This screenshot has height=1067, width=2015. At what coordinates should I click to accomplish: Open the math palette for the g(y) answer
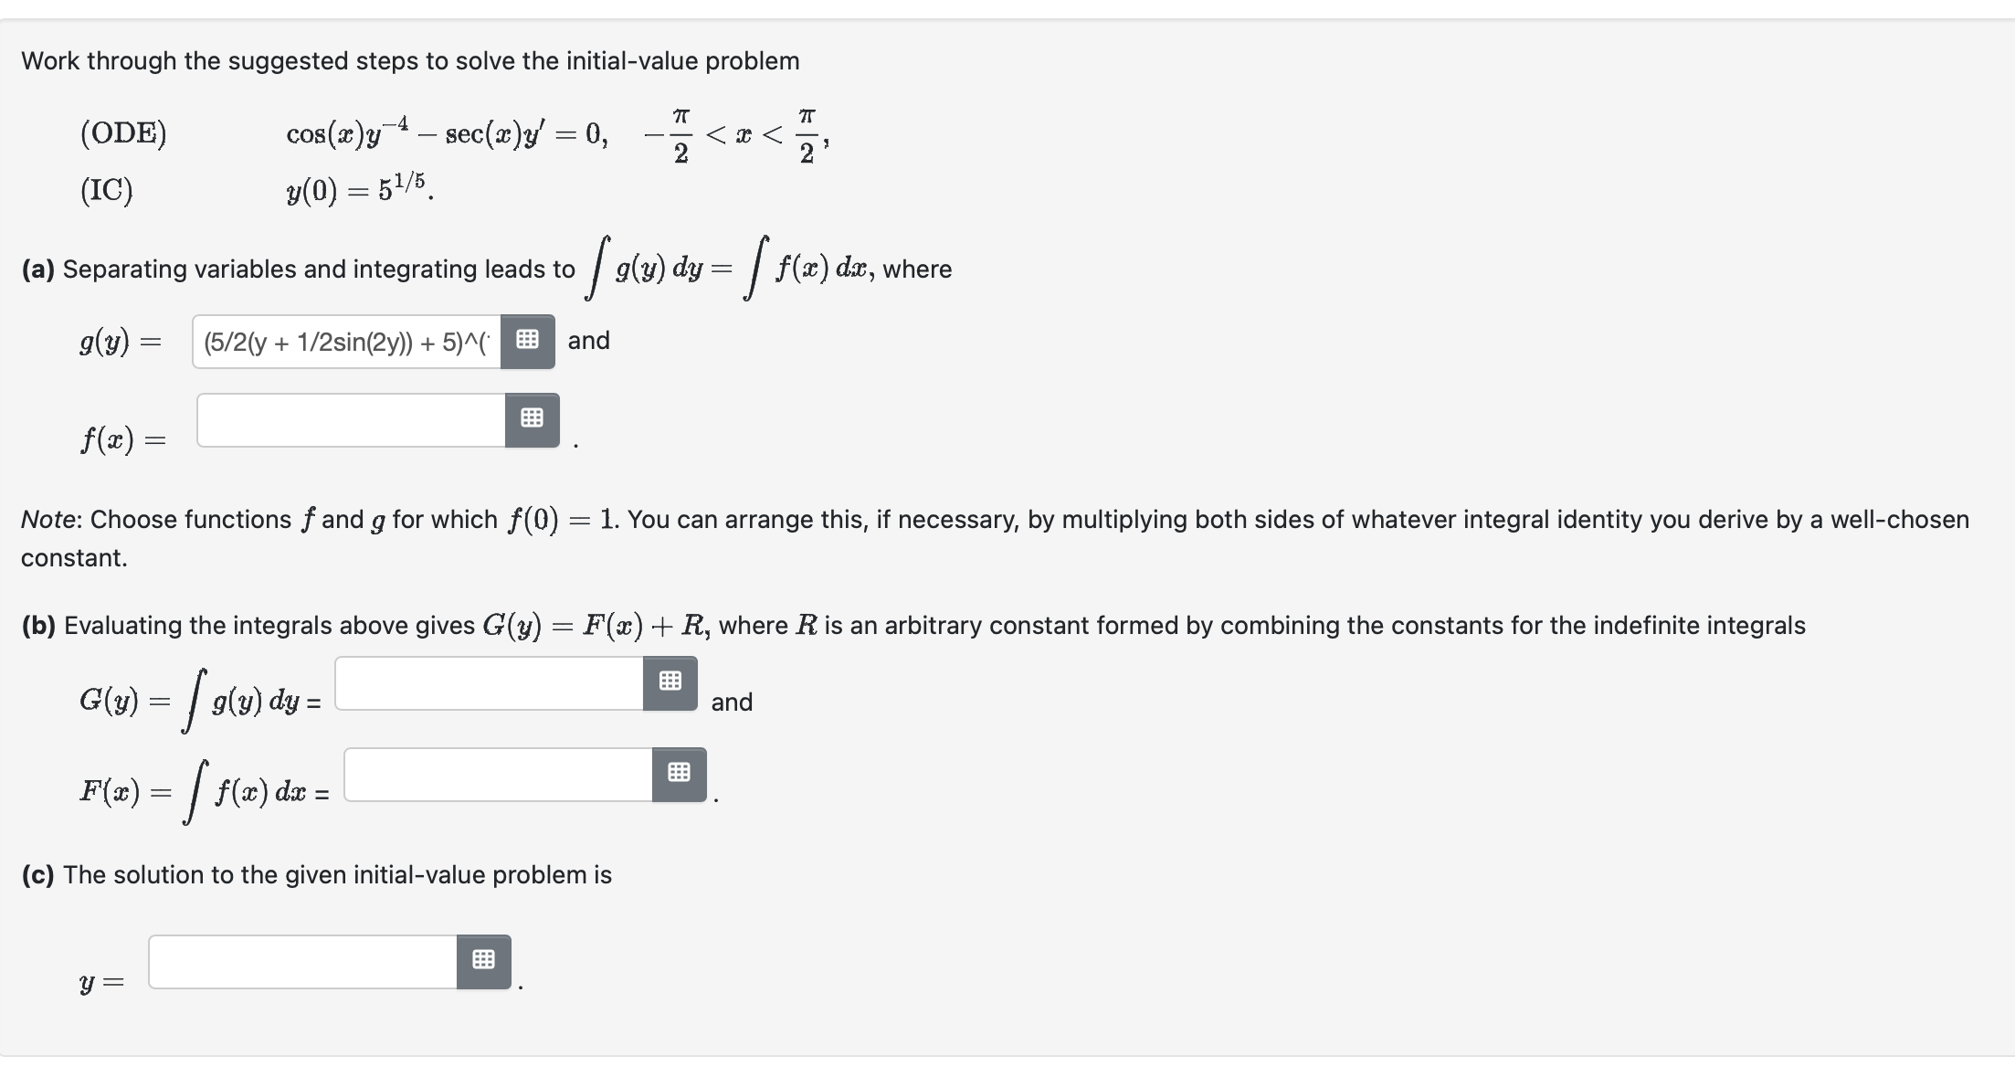[x=528, y=340]
